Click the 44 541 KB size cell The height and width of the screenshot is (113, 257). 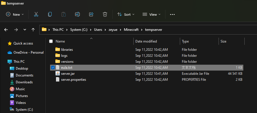pyautogui.click(x=235, y=74)
